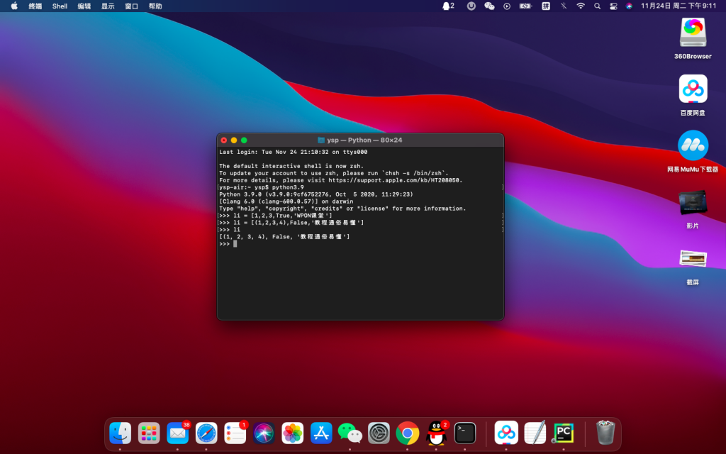This screenshot has width=726, height=454.
Task: Open System Preferences from the Dock
Action: coord(379,433)
